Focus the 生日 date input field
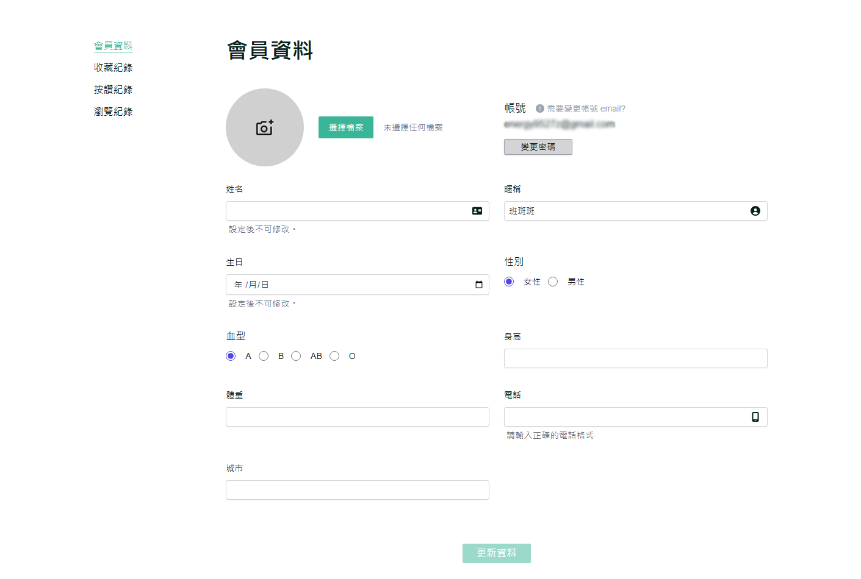The height and width of the screenshot is (579, 861). tap(358, 285)
